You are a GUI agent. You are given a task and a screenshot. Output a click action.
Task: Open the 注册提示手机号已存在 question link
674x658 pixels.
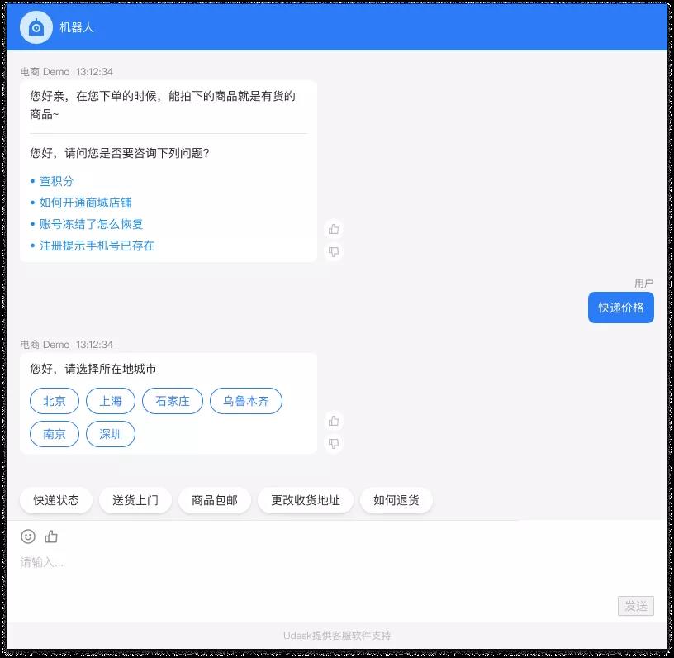pyautogui.click(x=97, y=246)
